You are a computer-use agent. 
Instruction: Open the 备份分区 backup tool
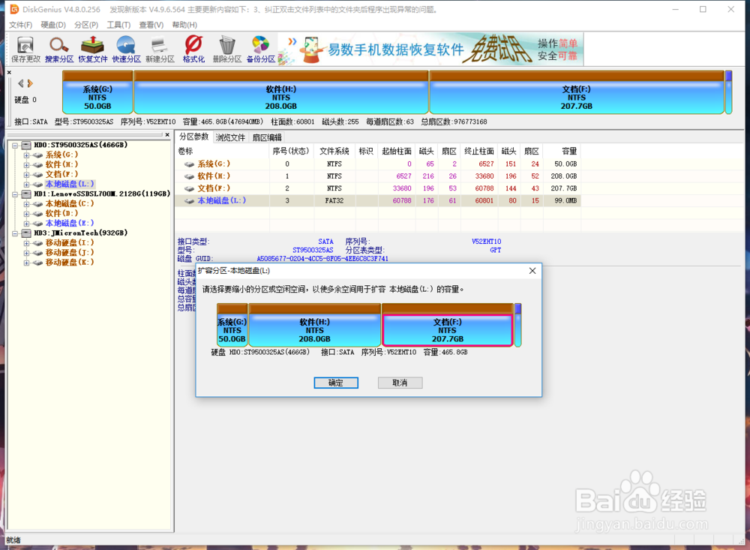(x=260, y=49)
